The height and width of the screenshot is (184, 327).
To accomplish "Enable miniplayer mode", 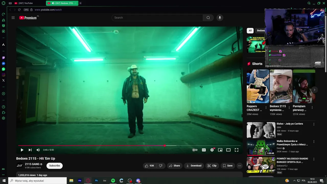I will tap(220, 150).
